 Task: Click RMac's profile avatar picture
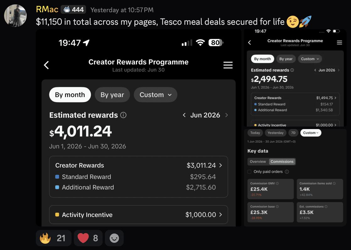[15, 16]
